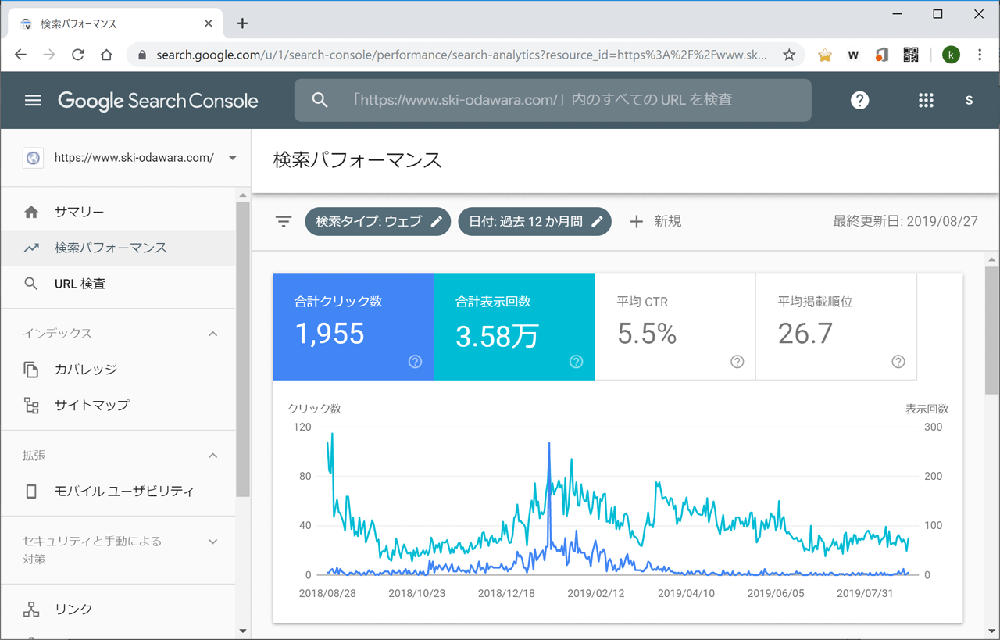Toggle the 平均 CTR metric card

click(675, 327)
